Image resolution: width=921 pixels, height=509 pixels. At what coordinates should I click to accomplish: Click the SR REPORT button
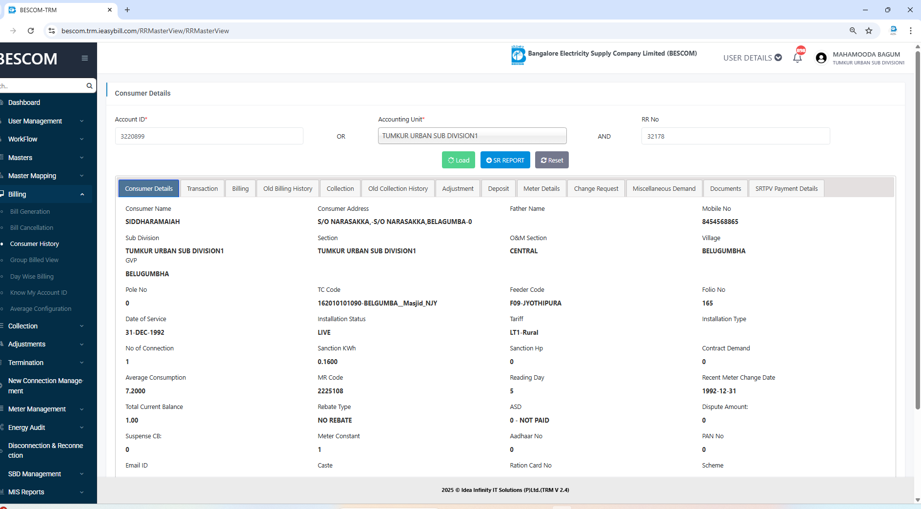(505, 160)
